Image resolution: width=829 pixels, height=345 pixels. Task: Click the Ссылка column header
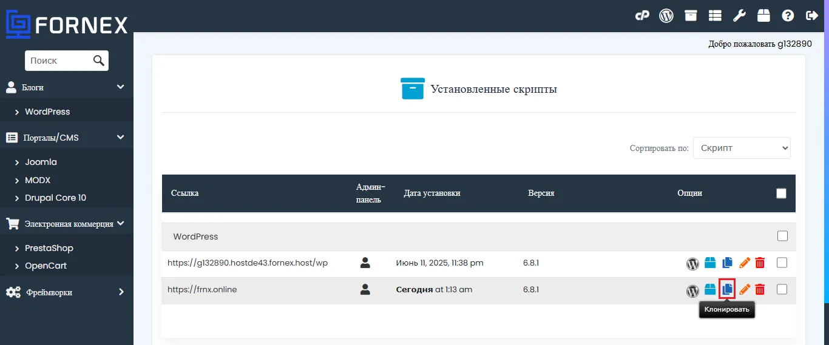(184, 193)
